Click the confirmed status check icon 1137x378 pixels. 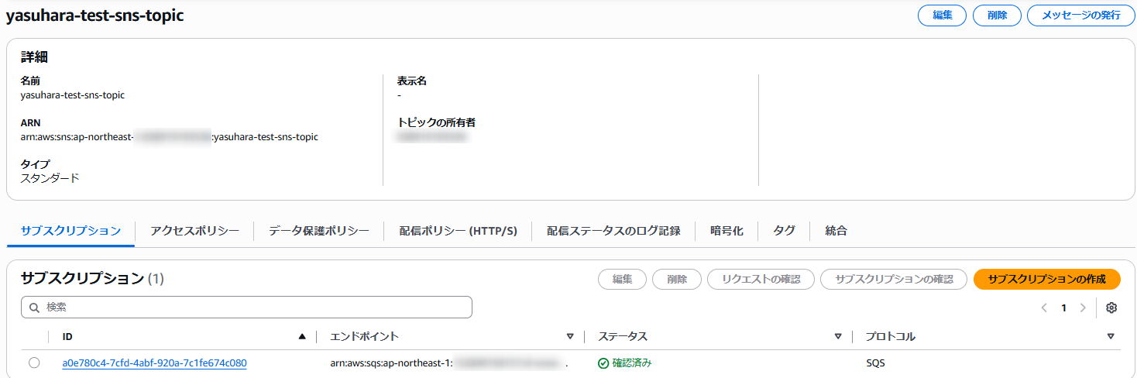pos(603,363)
